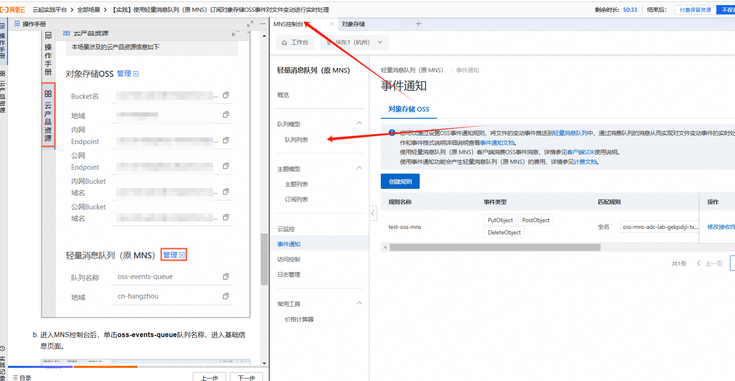Open the 事件通知文档 link
This screenshot has width=735, height=381.
pyautogui.click(x=497, y=143)
